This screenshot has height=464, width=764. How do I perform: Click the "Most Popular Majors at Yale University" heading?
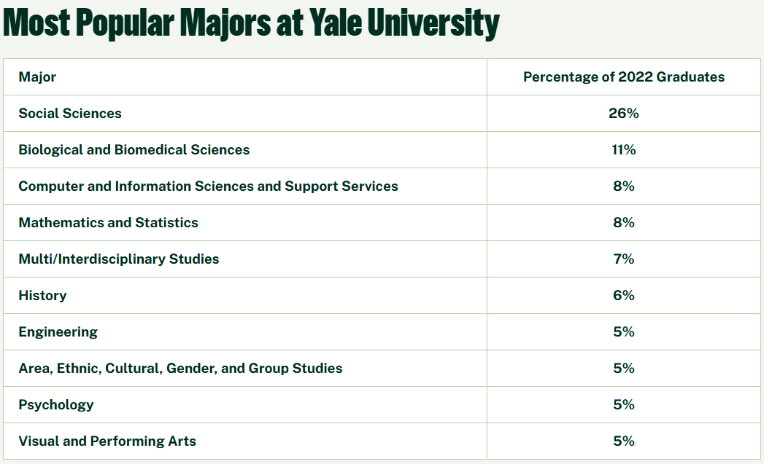coord(251,23)
